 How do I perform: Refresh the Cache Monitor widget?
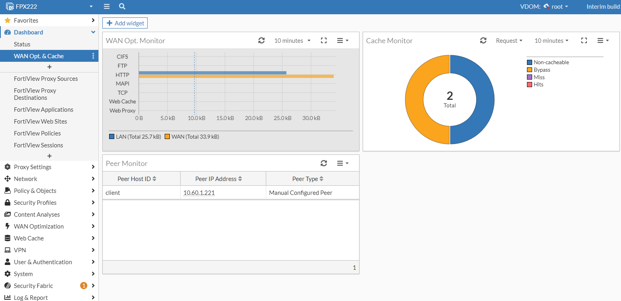coord(483,40)
